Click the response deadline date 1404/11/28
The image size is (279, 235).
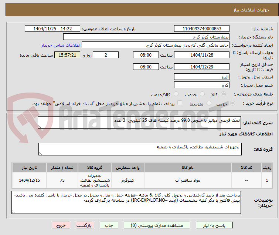[202, 55]
